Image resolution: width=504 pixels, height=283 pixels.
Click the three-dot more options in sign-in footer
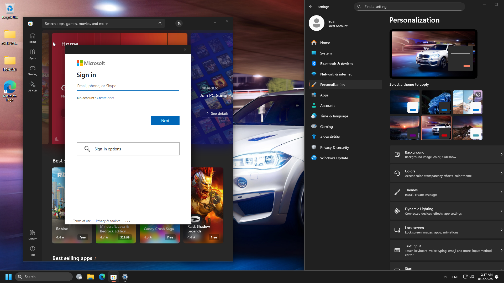[128, 221]
